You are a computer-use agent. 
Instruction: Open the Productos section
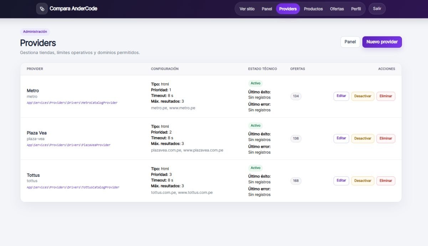pos(313,9)
